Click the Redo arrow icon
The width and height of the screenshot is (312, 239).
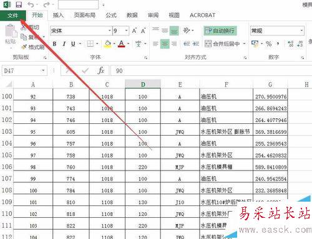pos(47,4)
